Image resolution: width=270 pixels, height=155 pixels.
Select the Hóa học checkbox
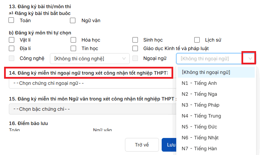click(73, 40)
